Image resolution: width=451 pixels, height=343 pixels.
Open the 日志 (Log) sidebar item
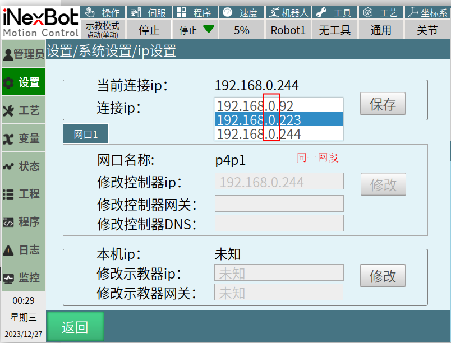[23, 250]
